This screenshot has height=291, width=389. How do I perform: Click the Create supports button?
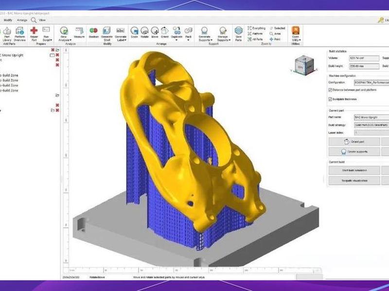354,152
